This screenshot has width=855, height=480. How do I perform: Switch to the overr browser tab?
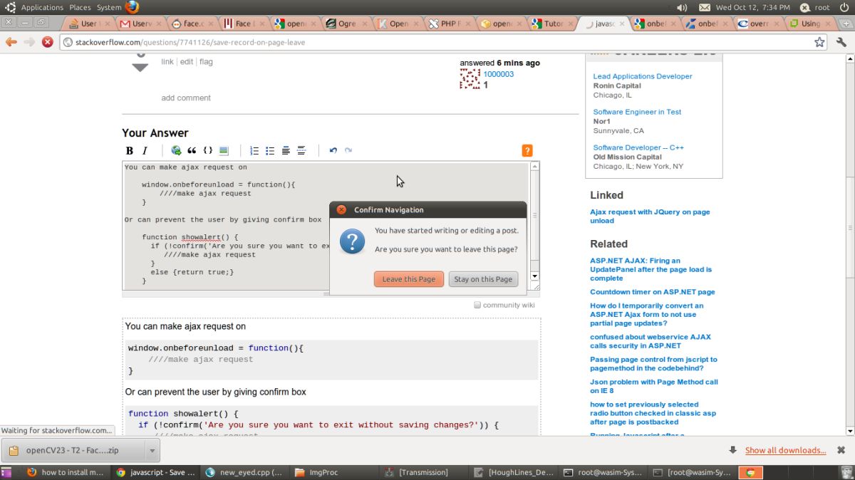coord(758,24)
